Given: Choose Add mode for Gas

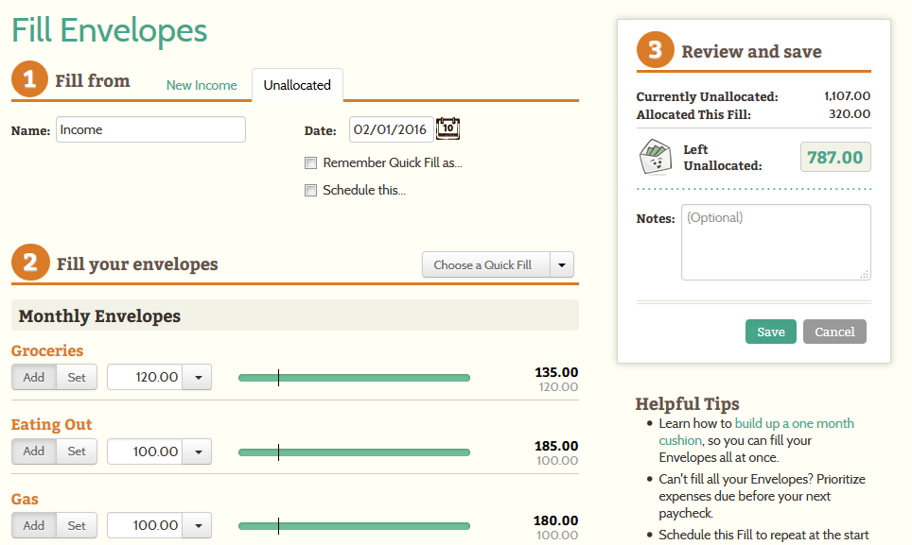Looking at the screenshot, I should click(34, 525).
